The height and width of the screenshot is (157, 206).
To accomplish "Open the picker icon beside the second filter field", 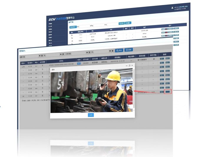I will click(x=62, y=54).
